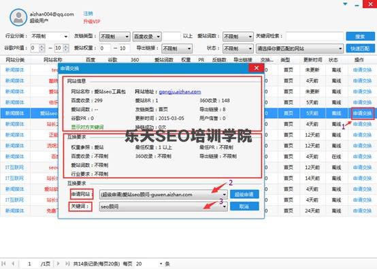
Task: Go to first page using pagination icon
Action: click(x=4, y=264)
